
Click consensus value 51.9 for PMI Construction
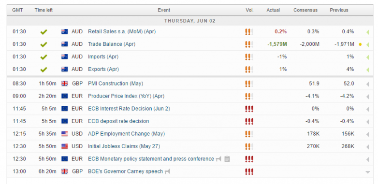pos(314,84)
